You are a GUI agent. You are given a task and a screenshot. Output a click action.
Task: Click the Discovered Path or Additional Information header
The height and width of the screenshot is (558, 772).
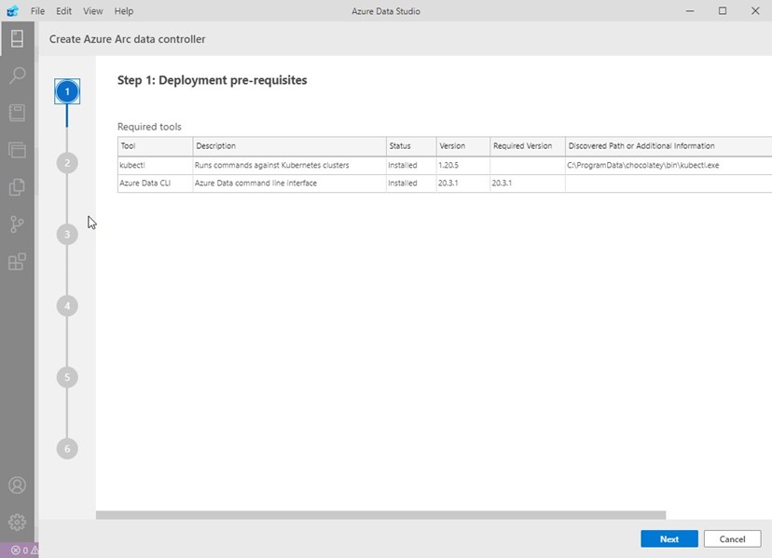(x=669, y=146)
